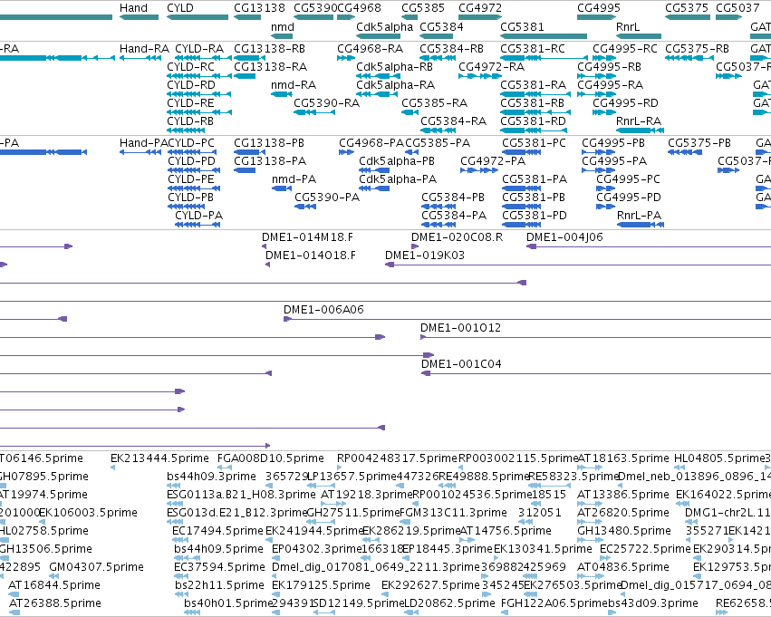Open the CG5390-RA transcript
The height and width of the screenshot is (617, 771).
pos(314,112)
